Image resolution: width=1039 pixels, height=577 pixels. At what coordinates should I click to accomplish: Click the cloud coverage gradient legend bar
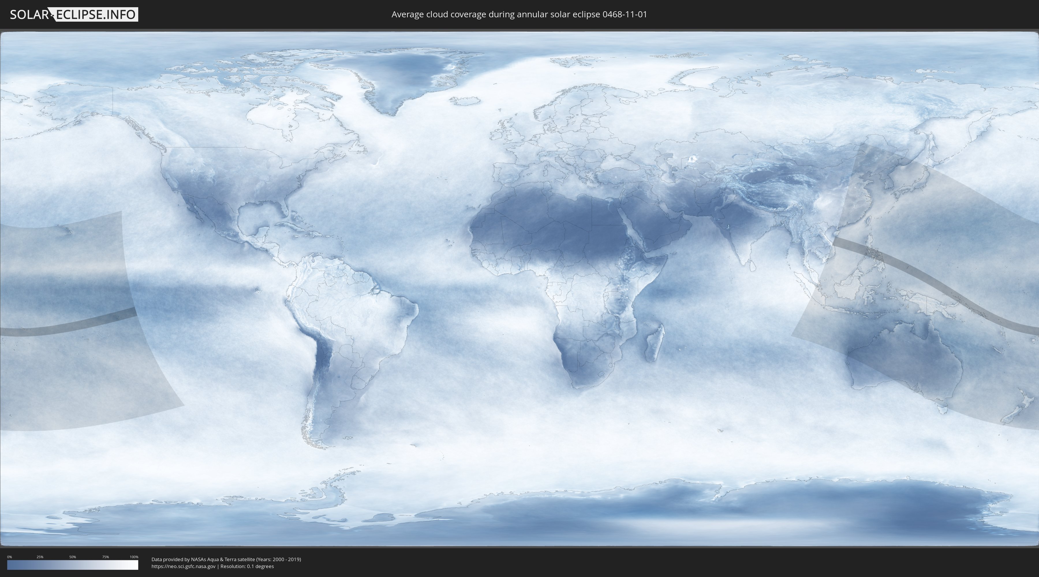tap(73, 565)
